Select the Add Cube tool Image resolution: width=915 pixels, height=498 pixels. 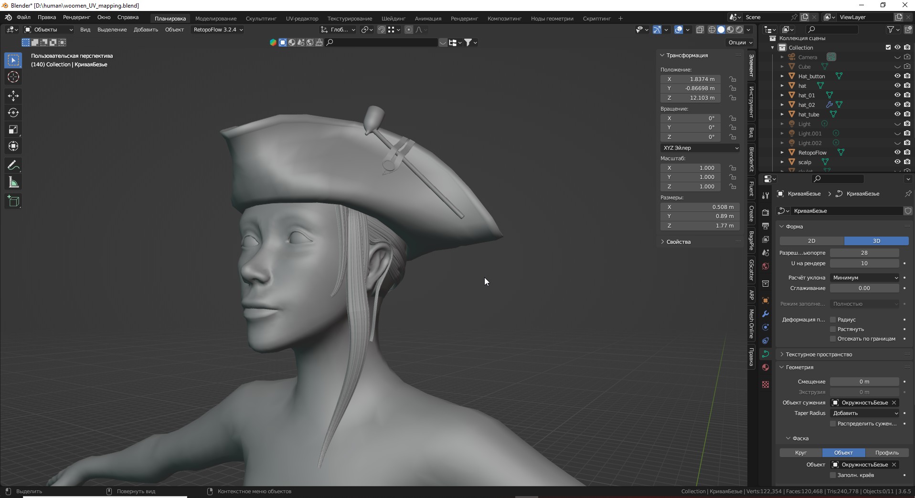(x=13, y=201)
